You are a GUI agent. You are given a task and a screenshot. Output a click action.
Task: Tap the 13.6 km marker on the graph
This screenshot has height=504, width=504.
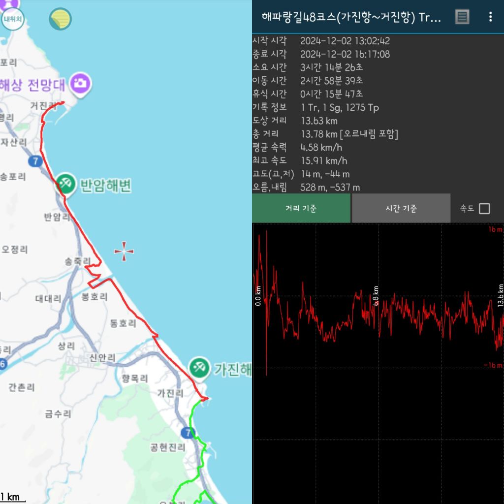click(x=501, y=295)
